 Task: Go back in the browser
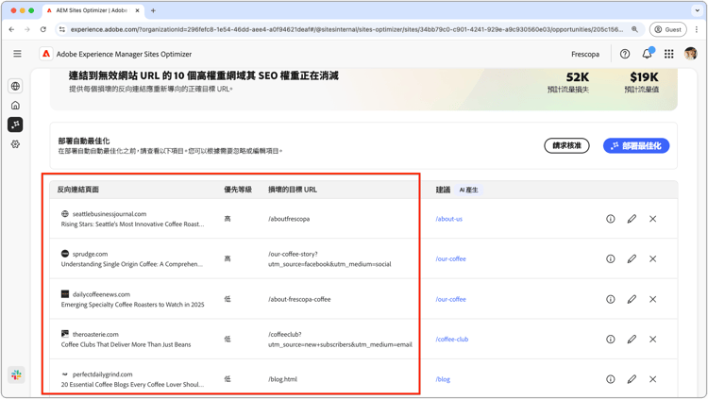click(x=11, y=29)
